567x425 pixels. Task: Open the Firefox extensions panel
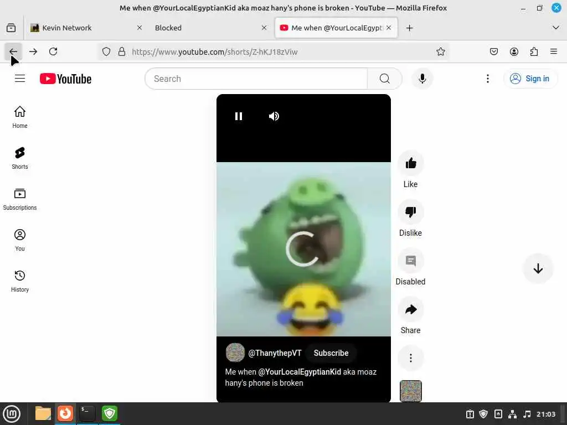534,51
